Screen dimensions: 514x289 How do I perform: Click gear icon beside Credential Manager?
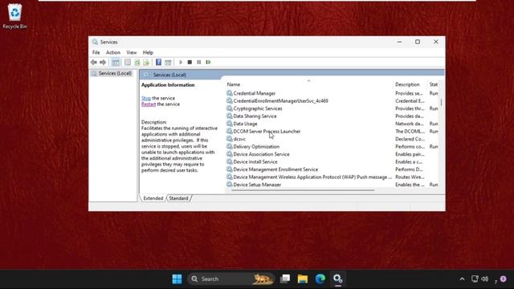[x=230, y=93]
